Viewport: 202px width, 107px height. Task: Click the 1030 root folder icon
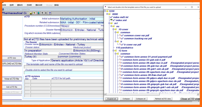[x=107, y=11]
